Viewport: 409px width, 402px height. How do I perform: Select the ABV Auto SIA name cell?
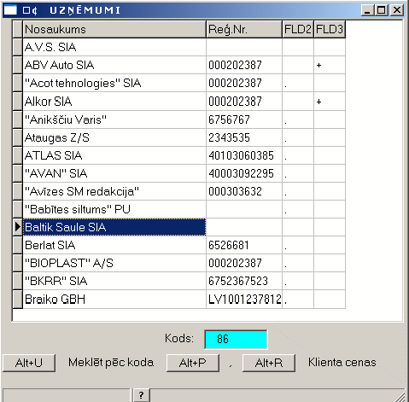pos(114,65)
